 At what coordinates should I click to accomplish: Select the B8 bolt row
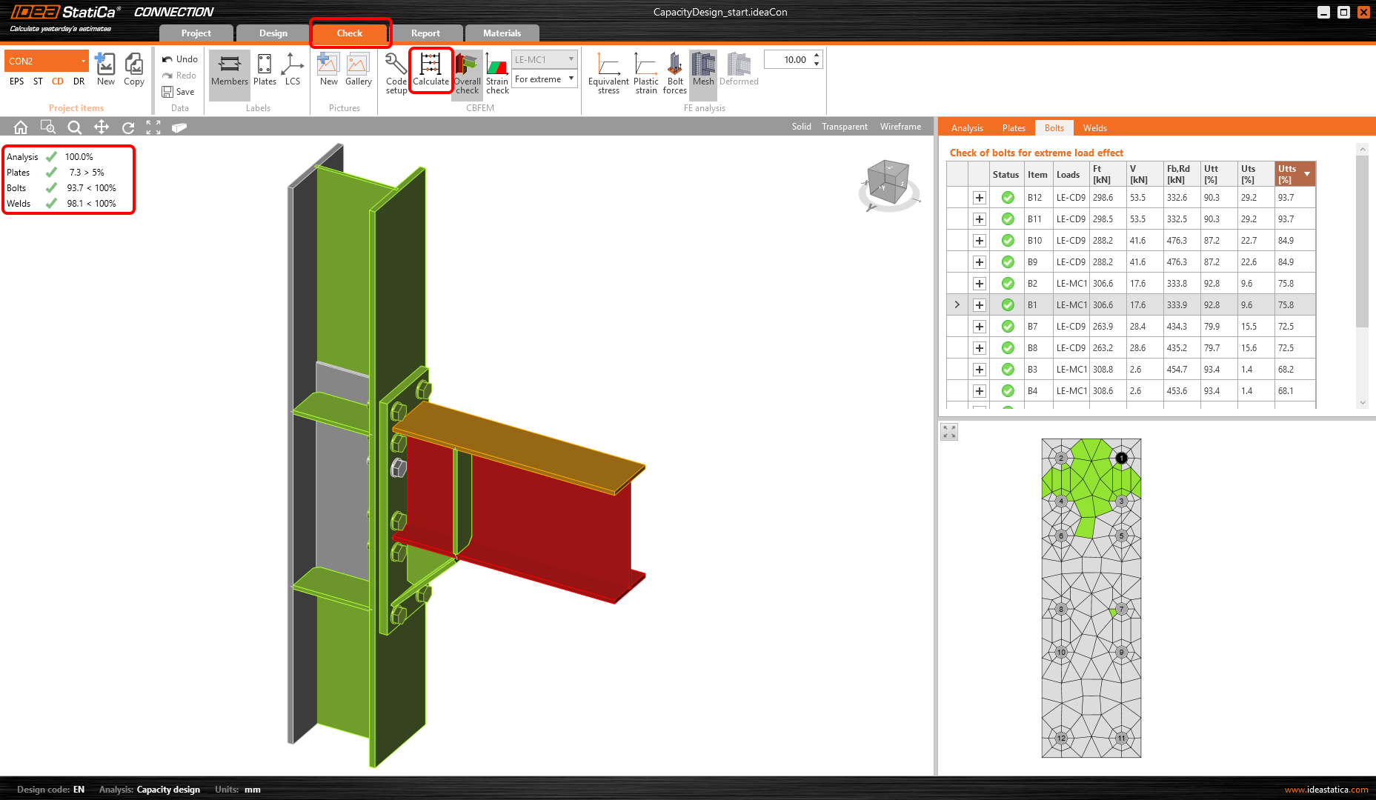[x=1131, y=348]
